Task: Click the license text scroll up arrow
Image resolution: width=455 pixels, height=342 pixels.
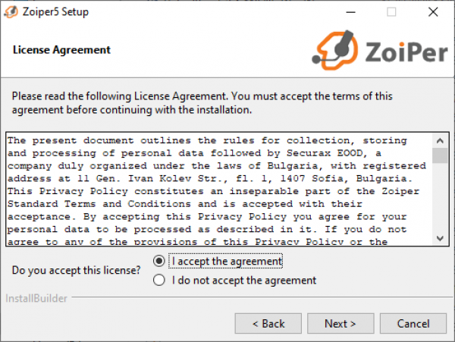Action: [440, 141]
